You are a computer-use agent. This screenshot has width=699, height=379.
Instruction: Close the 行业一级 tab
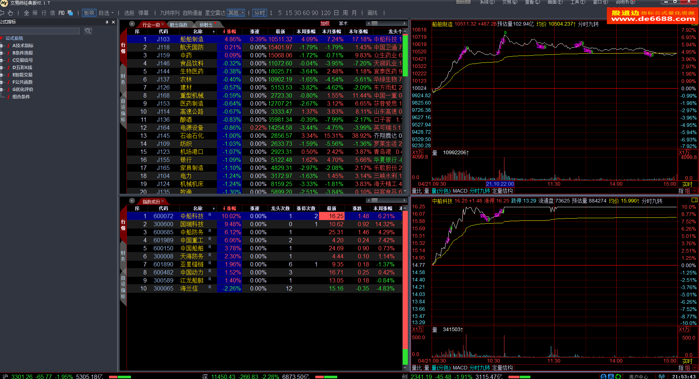point(163,24)
